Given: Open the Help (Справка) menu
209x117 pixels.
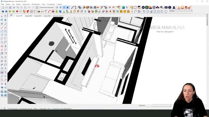Looking at the screenshot, I should pos(59,4).
